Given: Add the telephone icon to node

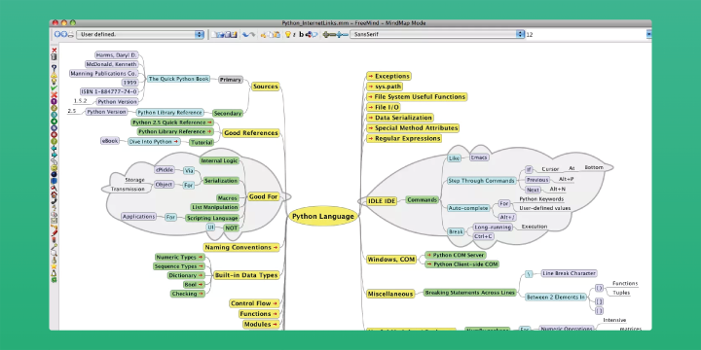Looking at the screenshot, I should point(55,201).
